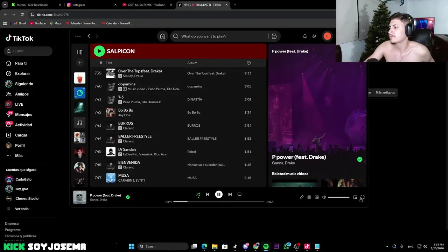Enter Spotify full screen mode
Image resolution: width=448 pixels, height=252 pixels.
[x=363, y=197]
